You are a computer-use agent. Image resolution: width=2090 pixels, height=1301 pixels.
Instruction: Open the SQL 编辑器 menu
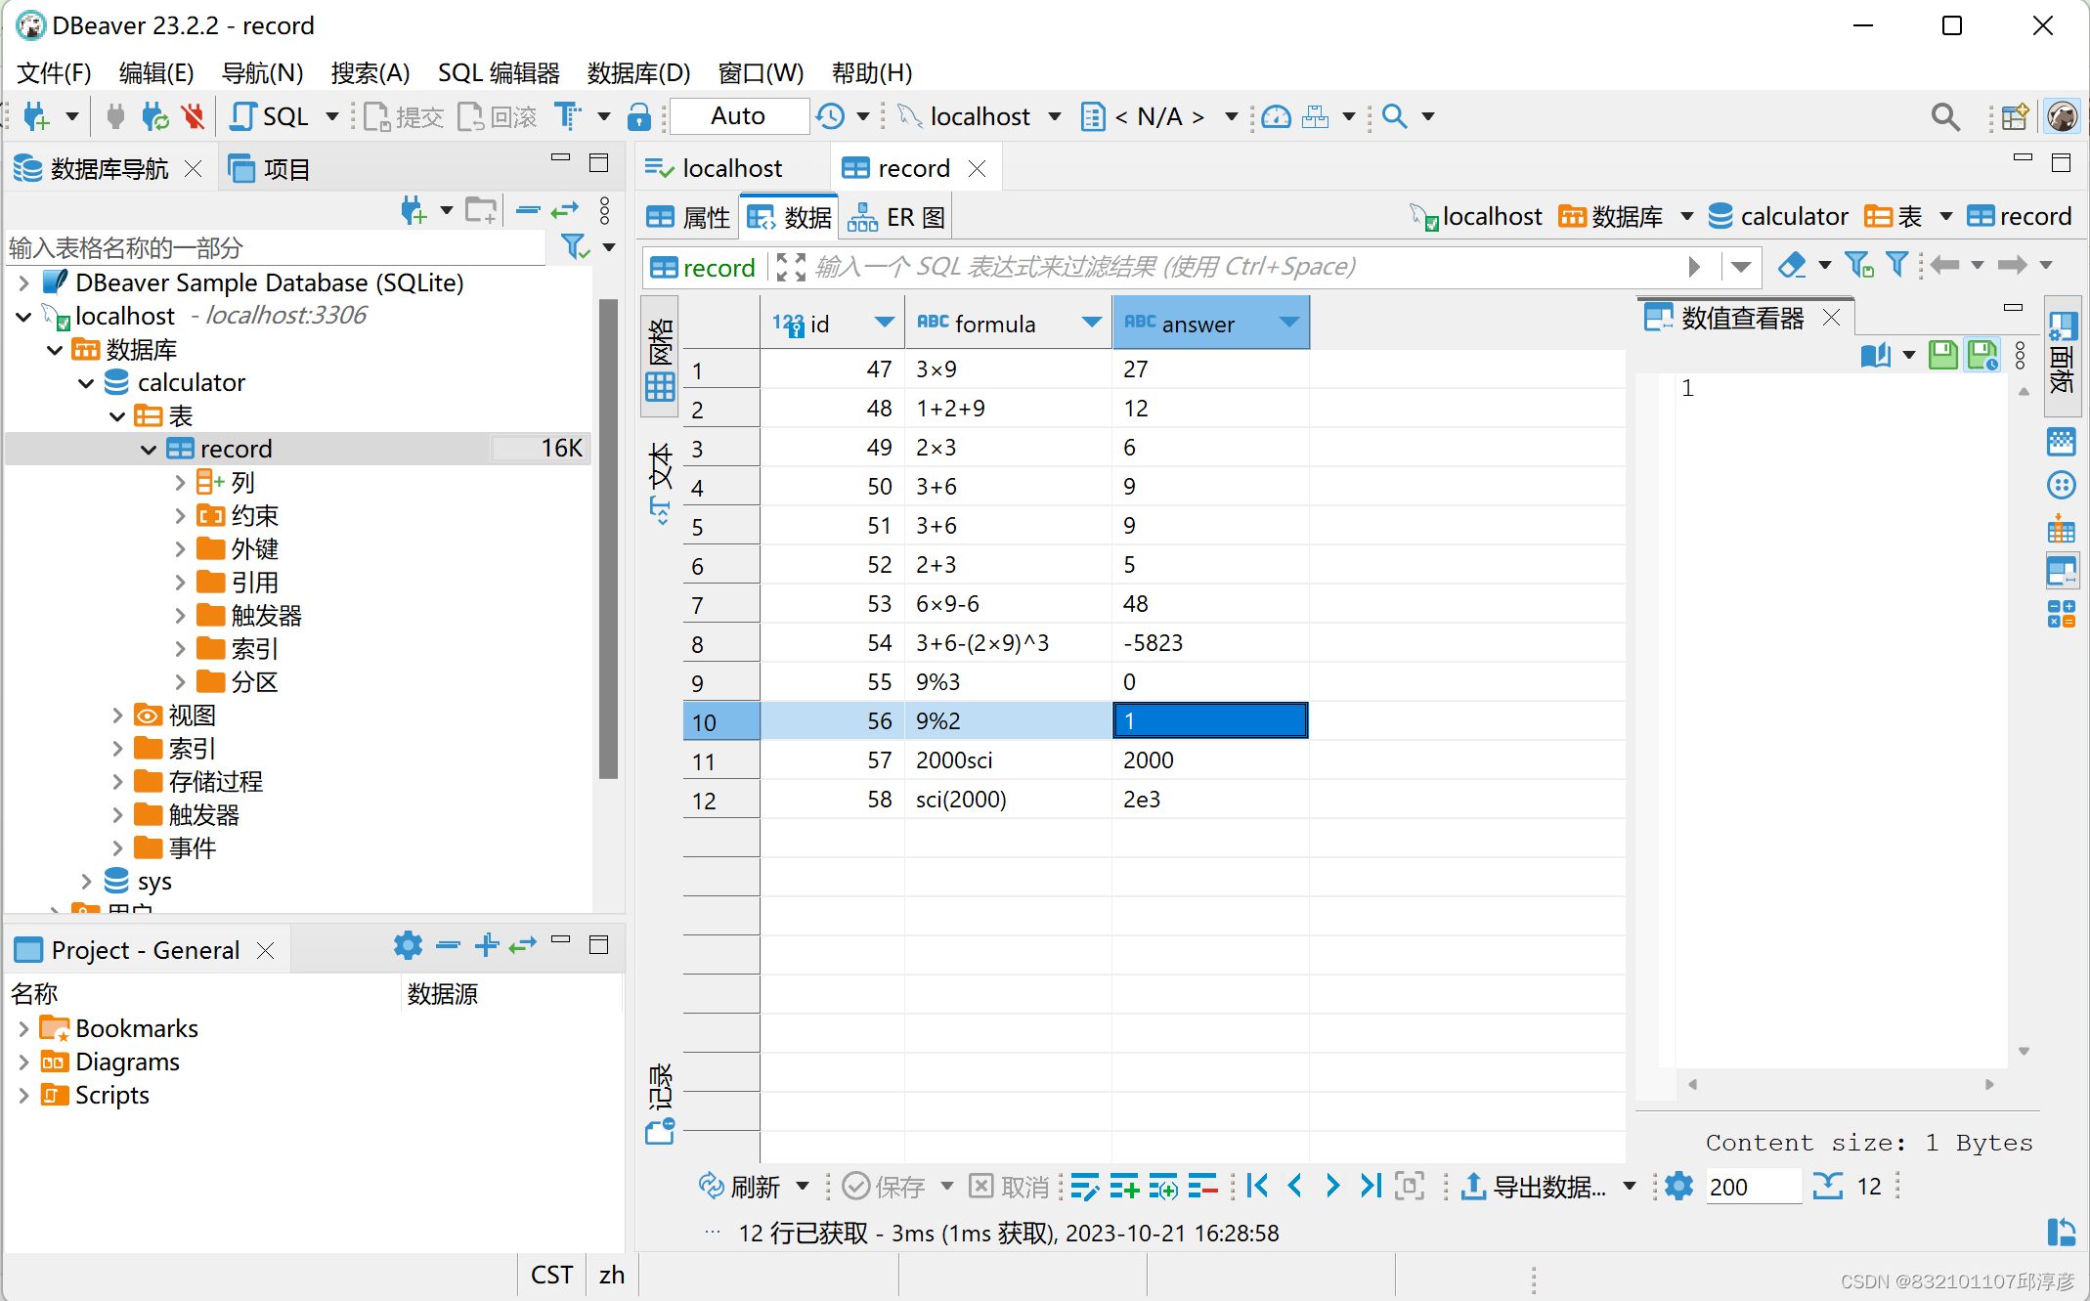498,72
